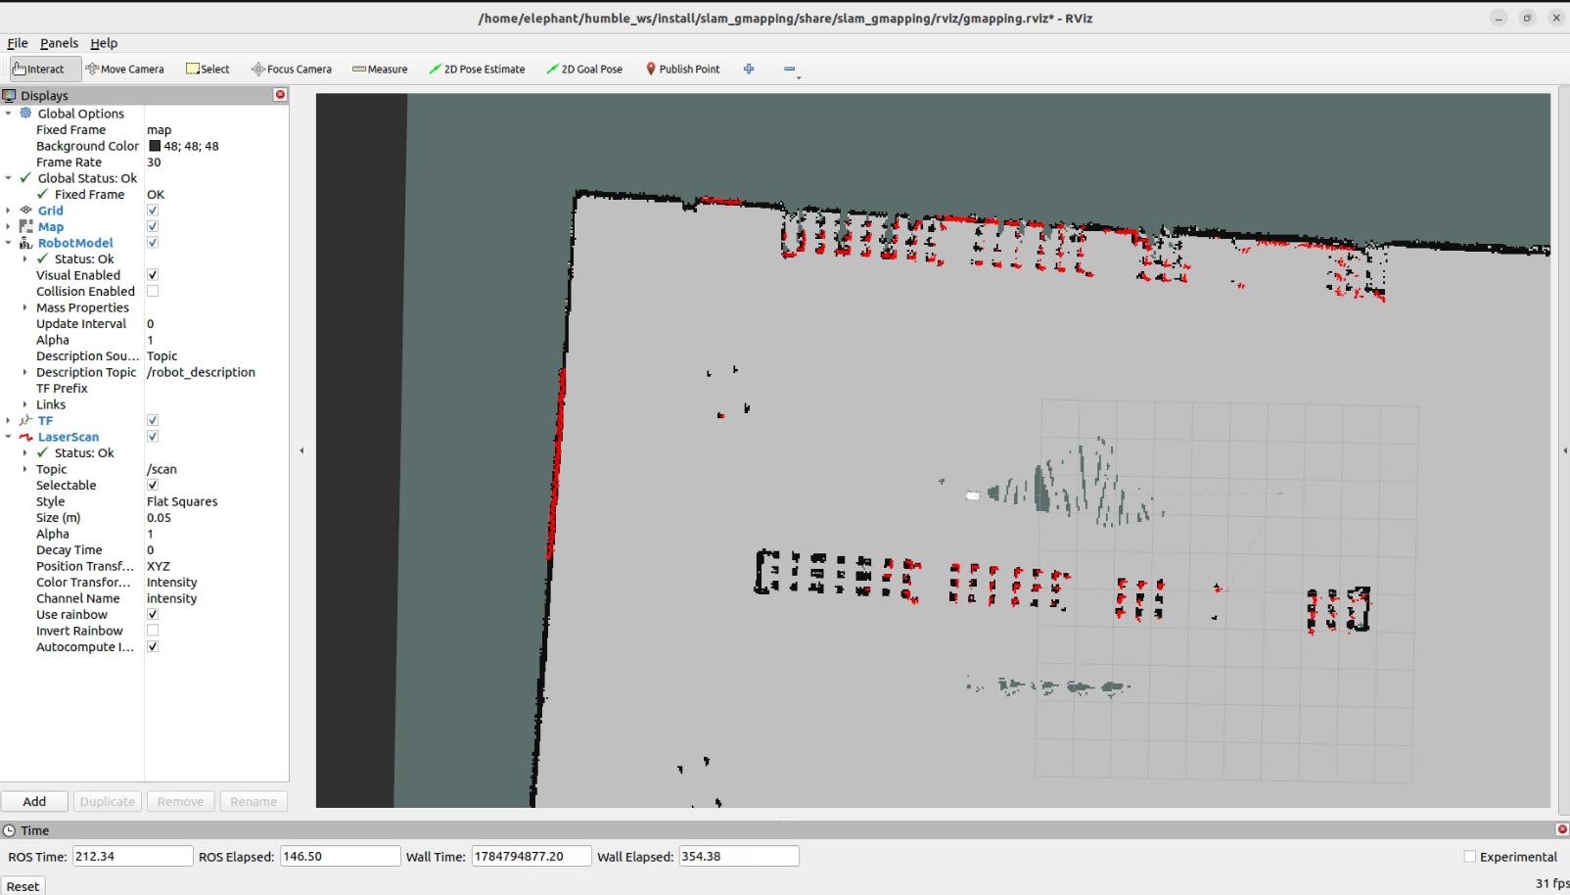Expand the Map display node
The image size is (1570, 895).
click(9, 226)
